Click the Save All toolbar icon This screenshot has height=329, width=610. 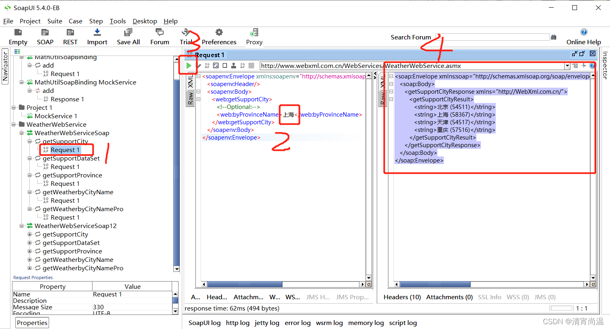pos(128,36)
